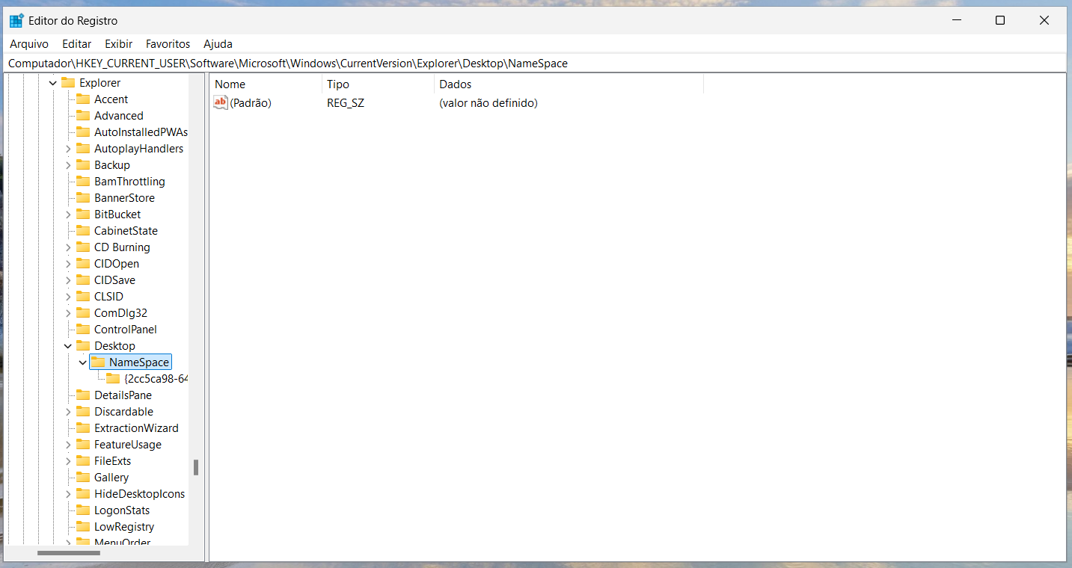Click the open folder icon of NameSpace
This screenshot has width=1072, height=568.
98,362
